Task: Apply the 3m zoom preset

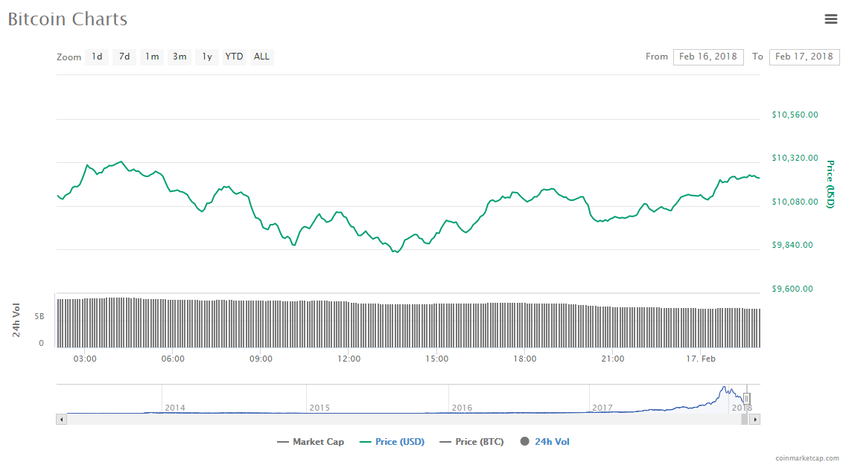Action: (x=179, y=57)
